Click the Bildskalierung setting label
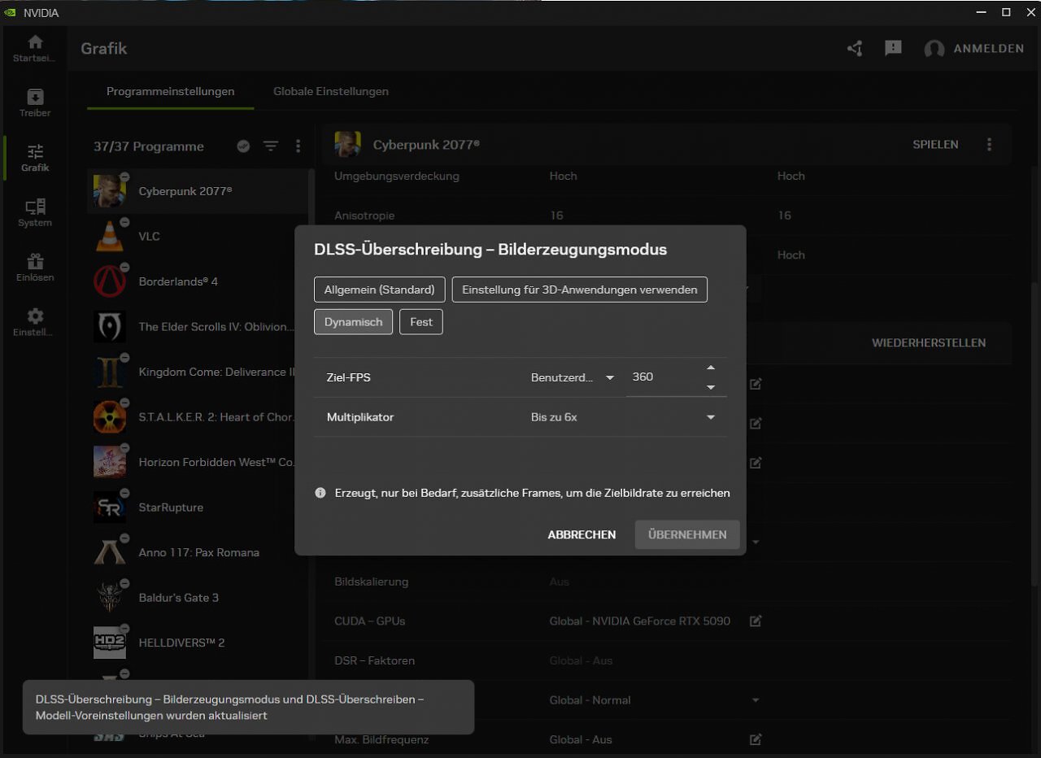Image resolution: width=1041 pixels, height=758 pixels. point(372,582)
